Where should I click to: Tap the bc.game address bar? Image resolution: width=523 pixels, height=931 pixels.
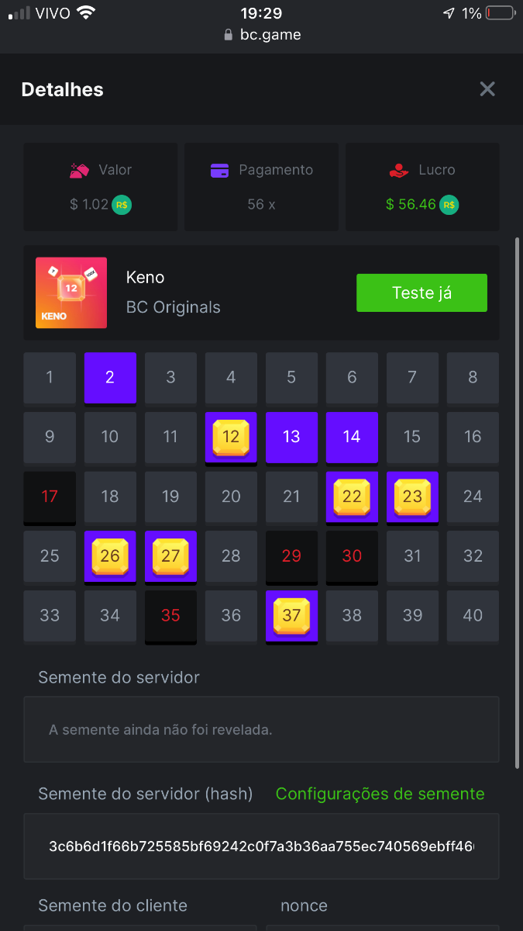click(x=262, y=35)
